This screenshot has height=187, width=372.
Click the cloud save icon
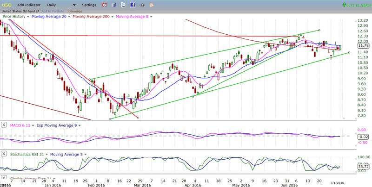(141, 5)
